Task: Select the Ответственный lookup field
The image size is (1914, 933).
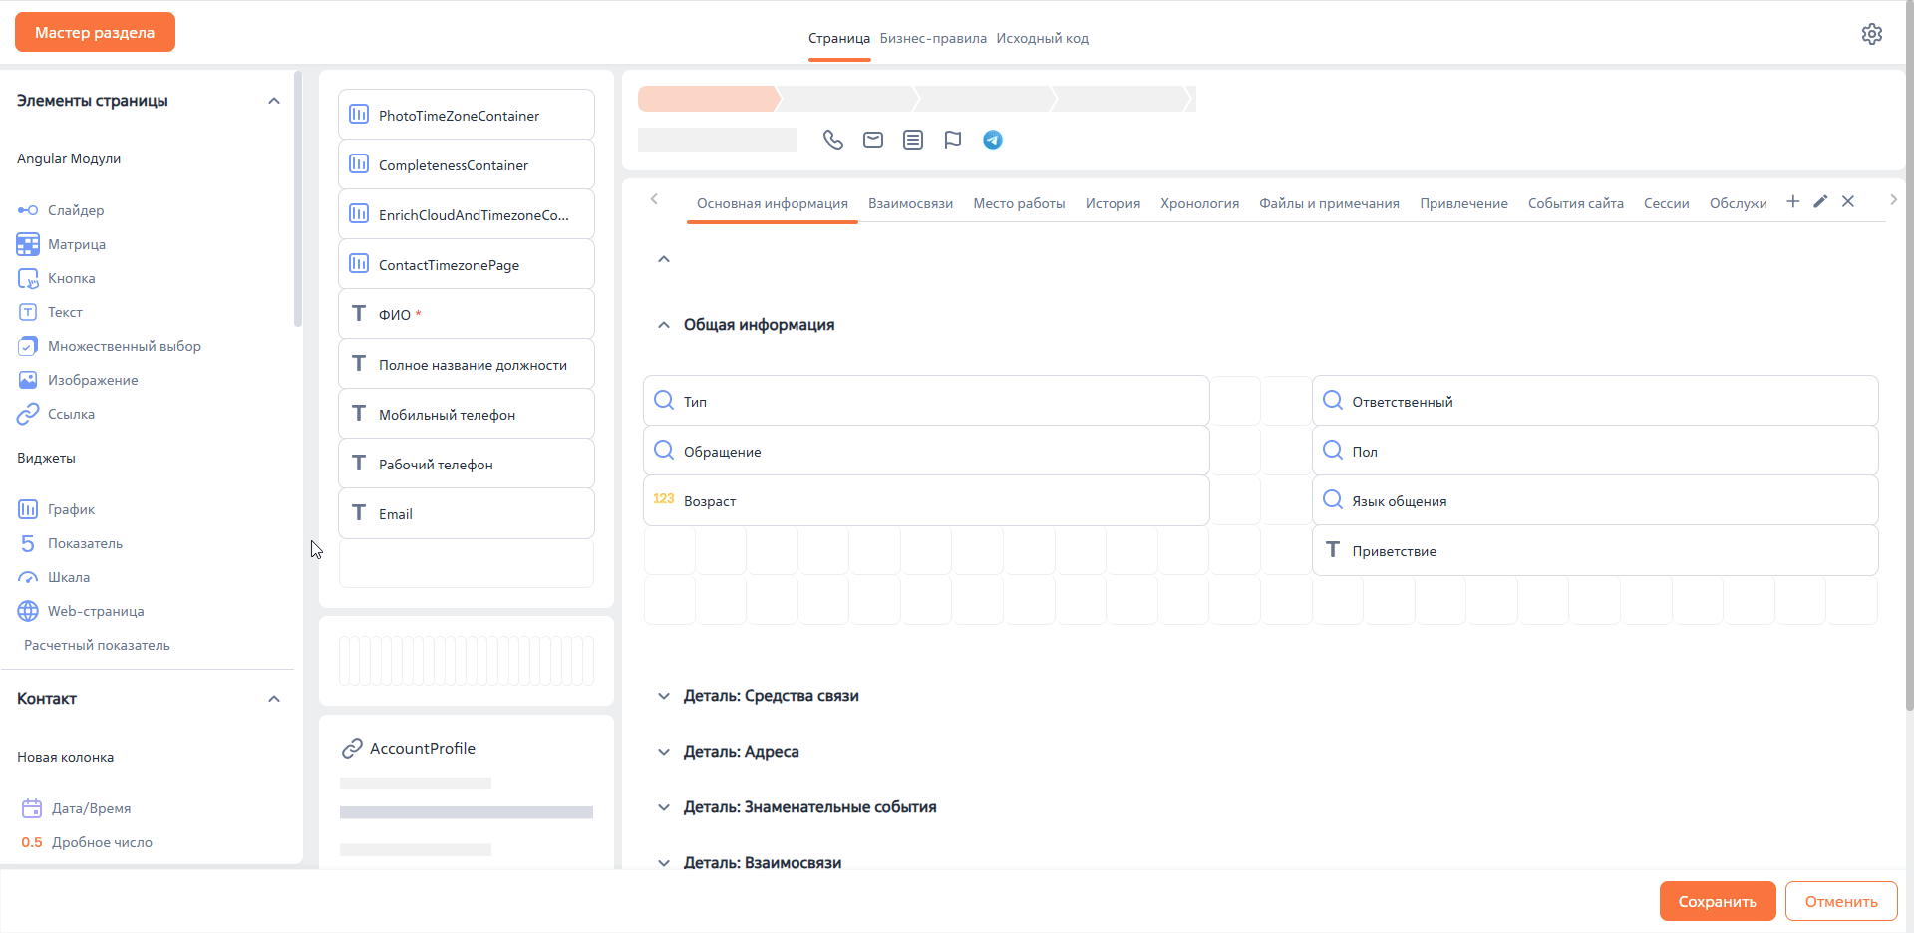Action: tap(1594, 401)
